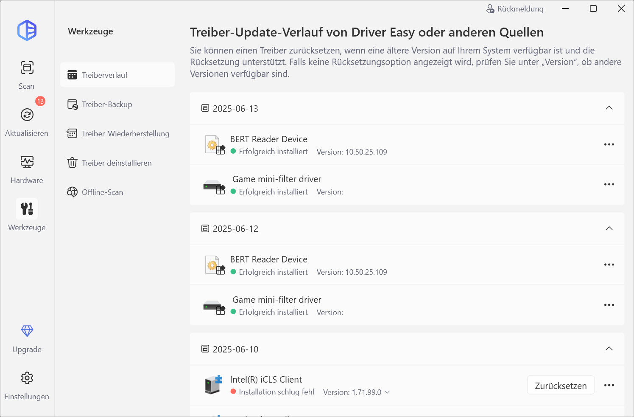Open more options for BERT Reader Device 2025-06-12
This screenshot has width=634, height=417.
click(609, 265)
